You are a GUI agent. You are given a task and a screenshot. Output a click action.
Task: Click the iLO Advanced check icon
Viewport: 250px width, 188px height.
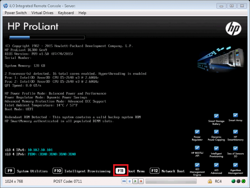pyautogui.click(x=216, y=165)
